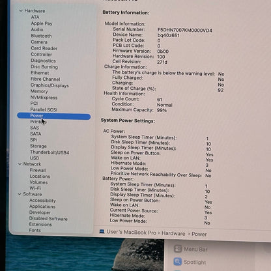This screenshot has width=271, height=271.
Task: Select Volumes under Network
Action: [x=38, y=182]
